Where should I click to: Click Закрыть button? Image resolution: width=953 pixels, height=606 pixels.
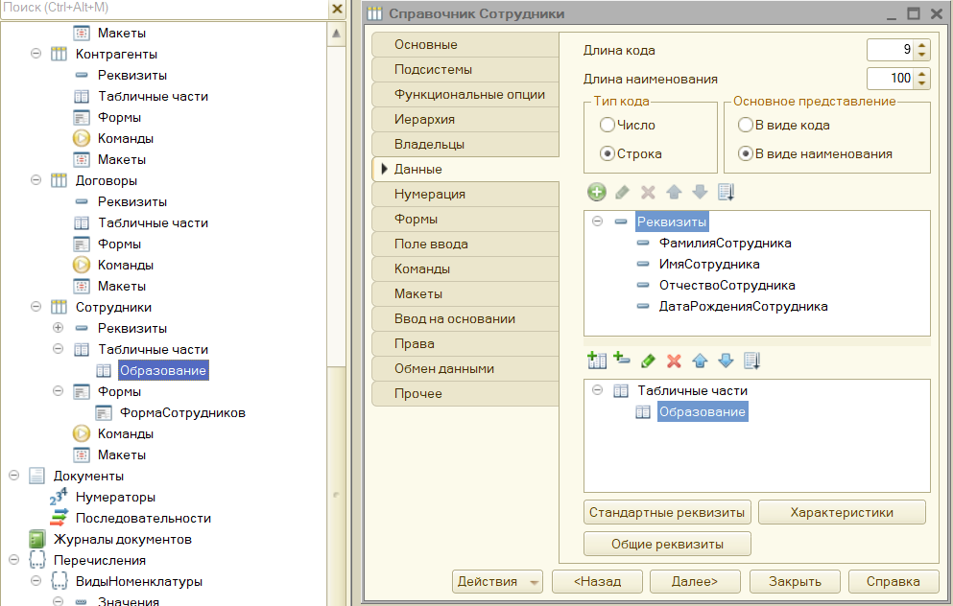click(795, 581)
